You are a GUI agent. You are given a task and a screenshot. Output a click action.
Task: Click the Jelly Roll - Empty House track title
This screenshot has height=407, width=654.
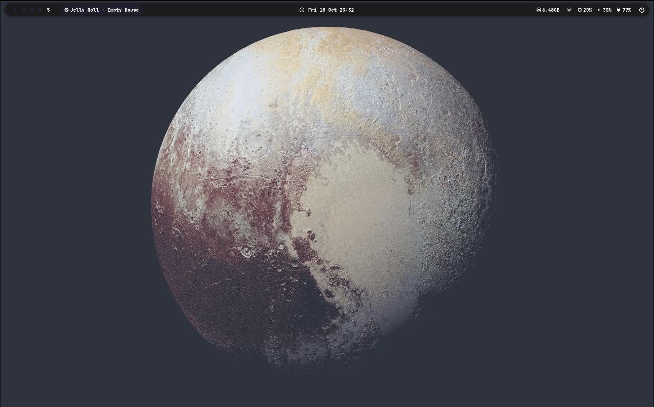pyautogui.click(x=104, y=10)
